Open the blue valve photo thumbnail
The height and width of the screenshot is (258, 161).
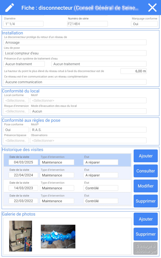coord(58,236)
